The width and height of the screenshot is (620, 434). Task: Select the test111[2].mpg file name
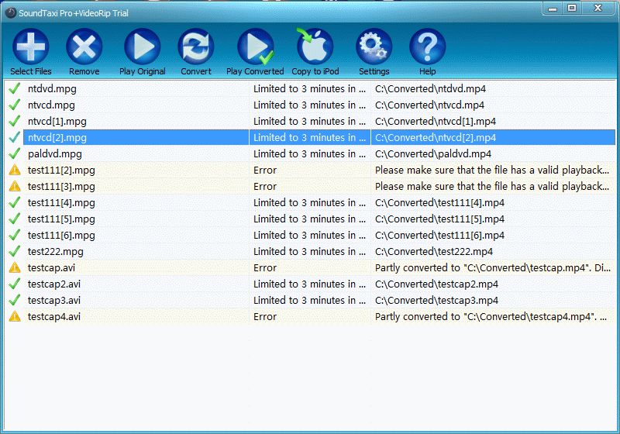(61, 170)
